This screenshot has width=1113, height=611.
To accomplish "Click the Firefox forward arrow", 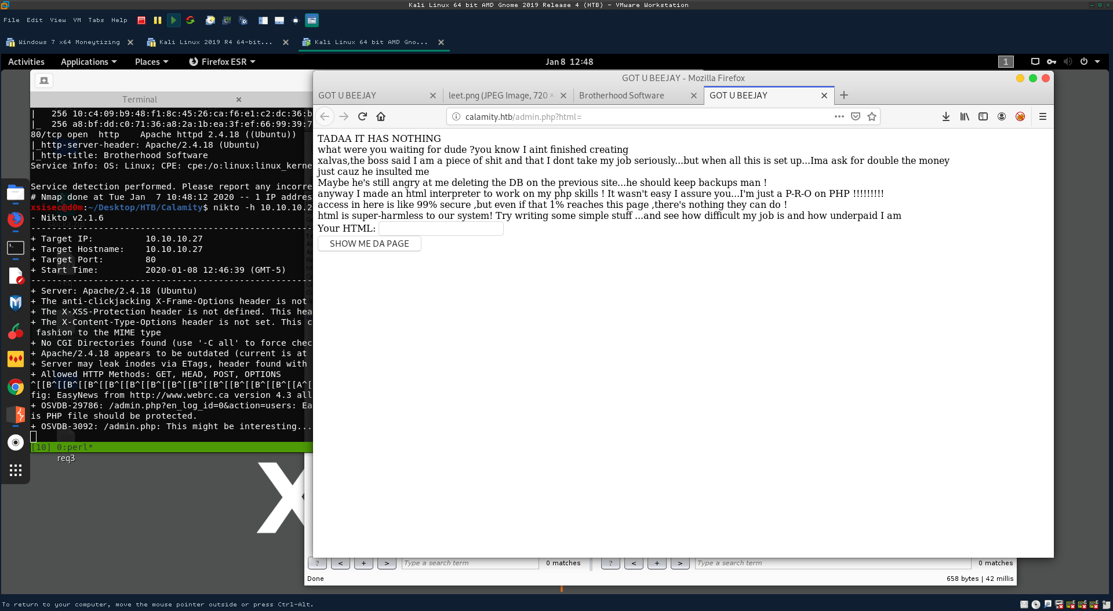I will pyautogui.click(x=344, y=116).
